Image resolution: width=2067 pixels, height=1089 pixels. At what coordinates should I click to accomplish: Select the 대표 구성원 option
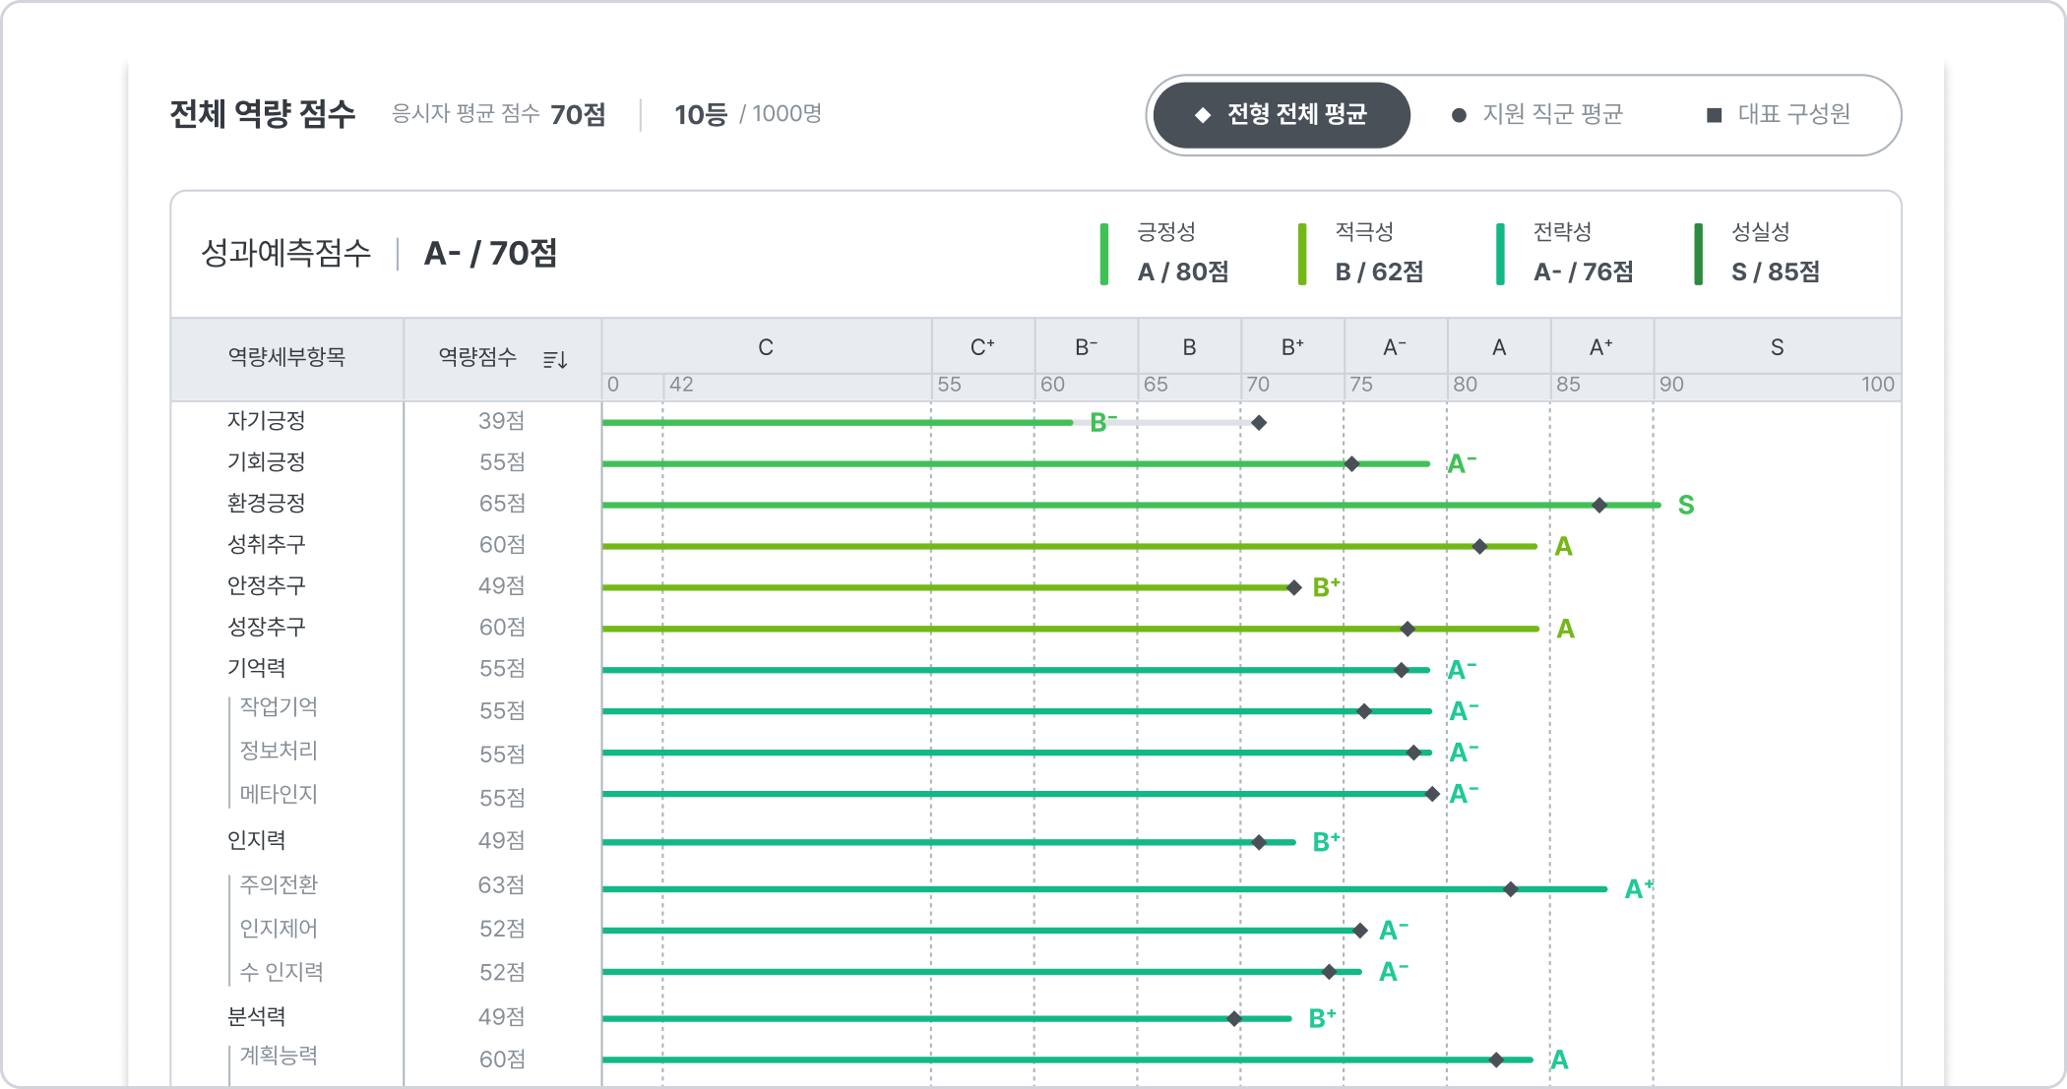[1779, 115]
